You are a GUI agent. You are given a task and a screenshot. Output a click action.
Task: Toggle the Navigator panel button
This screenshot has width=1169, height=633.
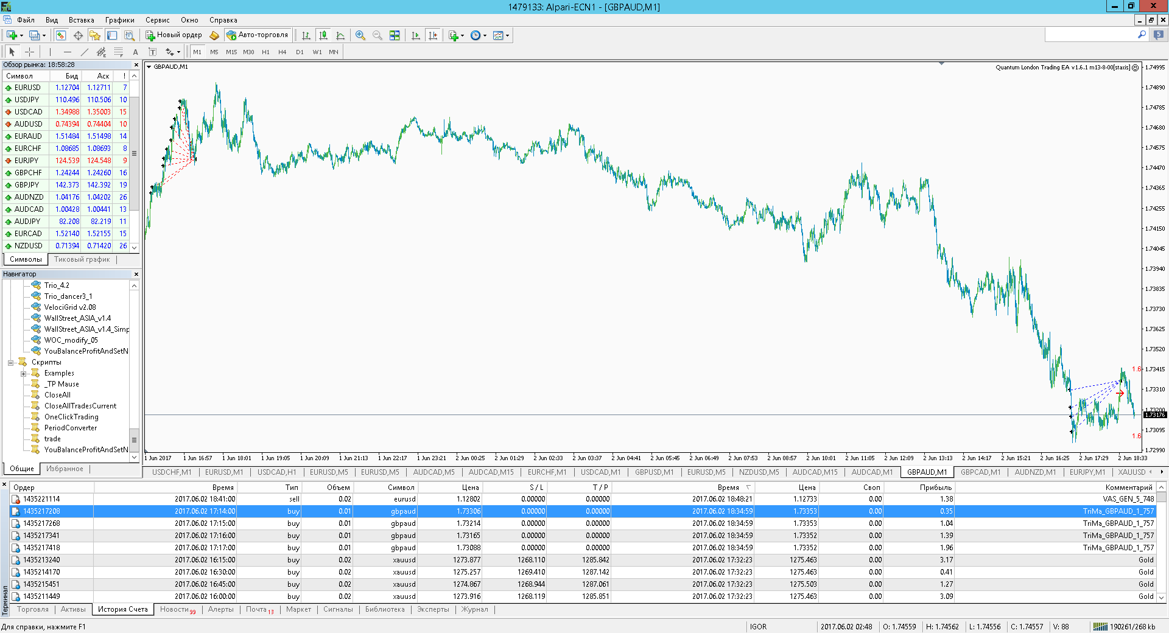(x=95, y=35)
